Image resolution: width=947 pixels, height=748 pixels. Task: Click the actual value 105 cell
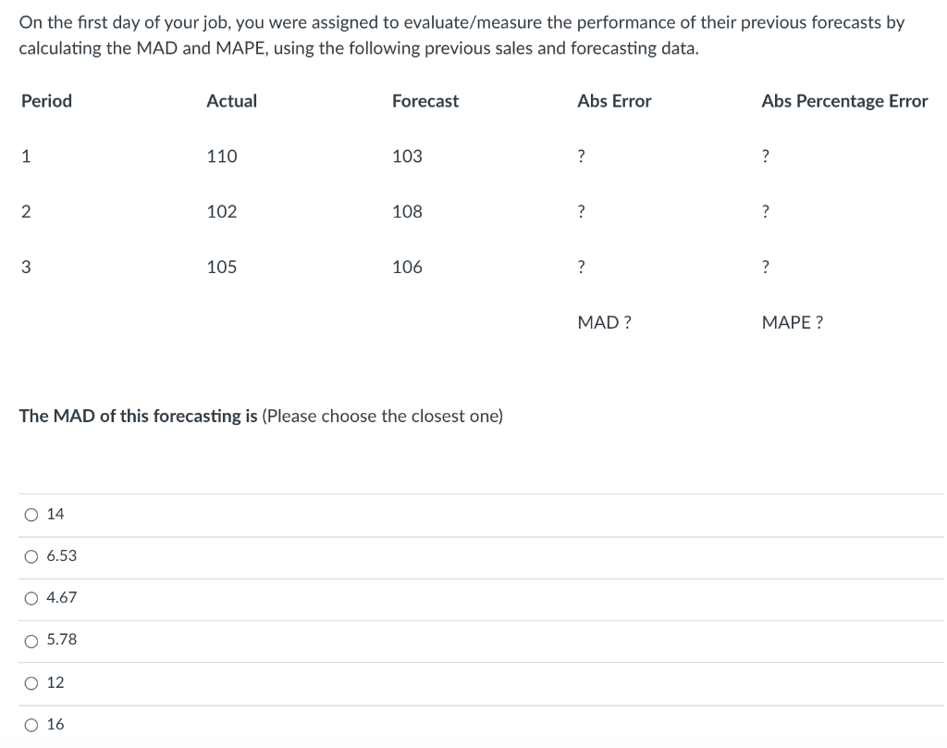pos(222,267)
